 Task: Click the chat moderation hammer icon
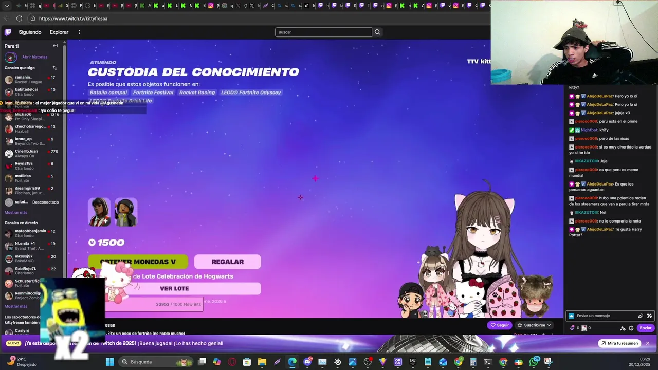click(x=623, y=328)
